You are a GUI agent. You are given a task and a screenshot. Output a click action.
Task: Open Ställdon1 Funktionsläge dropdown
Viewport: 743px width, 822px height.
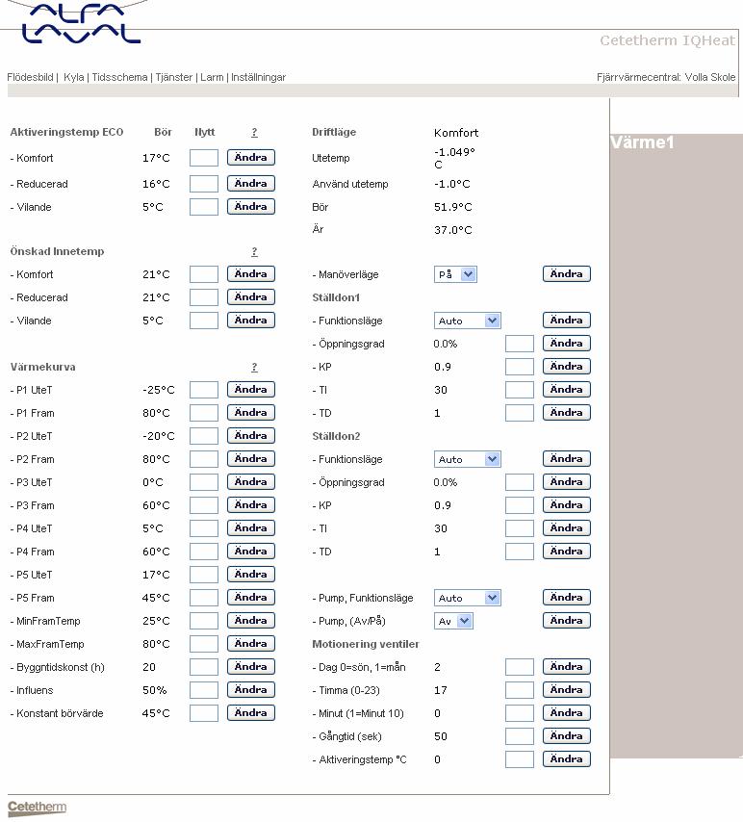click(x=467, y=321)
